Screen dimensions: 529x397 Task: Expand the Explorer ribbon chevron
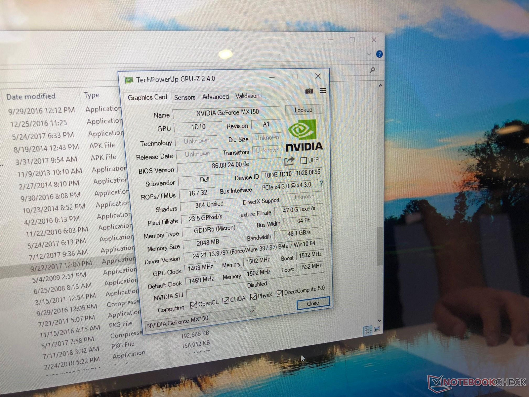coord(369,54)
